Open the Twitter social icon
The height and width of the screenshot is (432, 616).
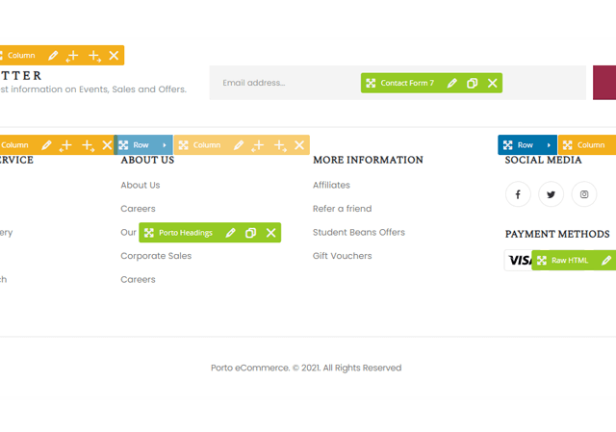551,194
